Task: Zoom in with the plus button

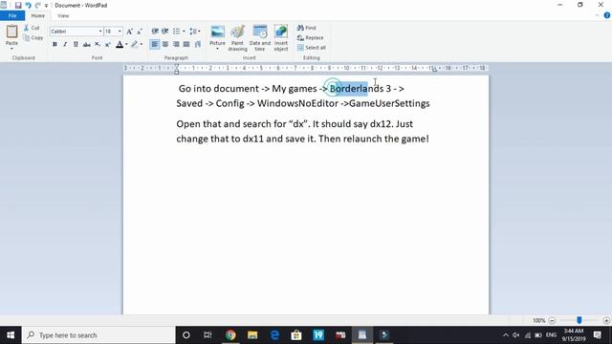Action: [606, 320]
